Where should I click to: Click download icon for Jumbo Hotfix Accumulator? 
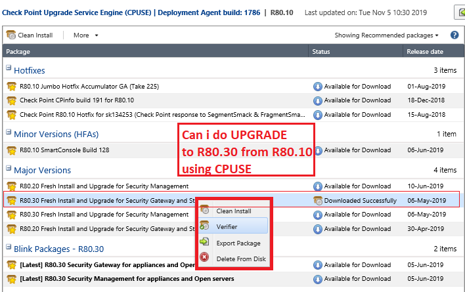tap(318, 87)
